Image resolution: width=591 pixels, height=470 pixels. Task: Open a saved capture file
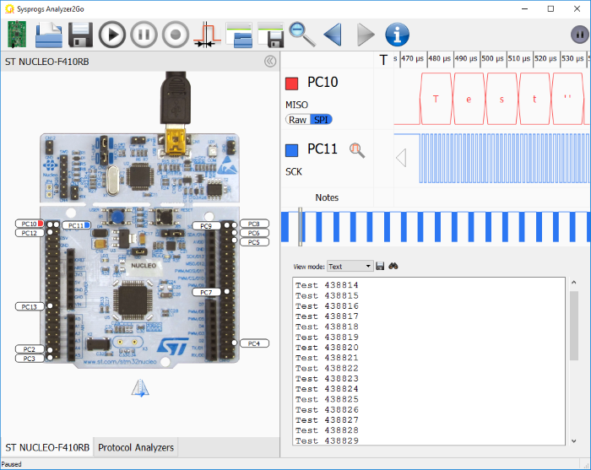(x=48, y=35)
